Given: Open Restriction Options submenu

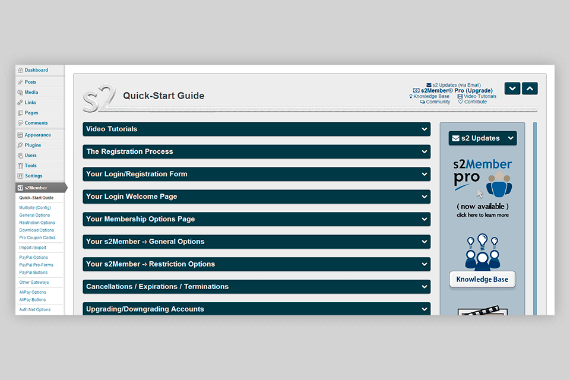Looking at the screenshot, I should pyautogui.click(x=37, y=223).
